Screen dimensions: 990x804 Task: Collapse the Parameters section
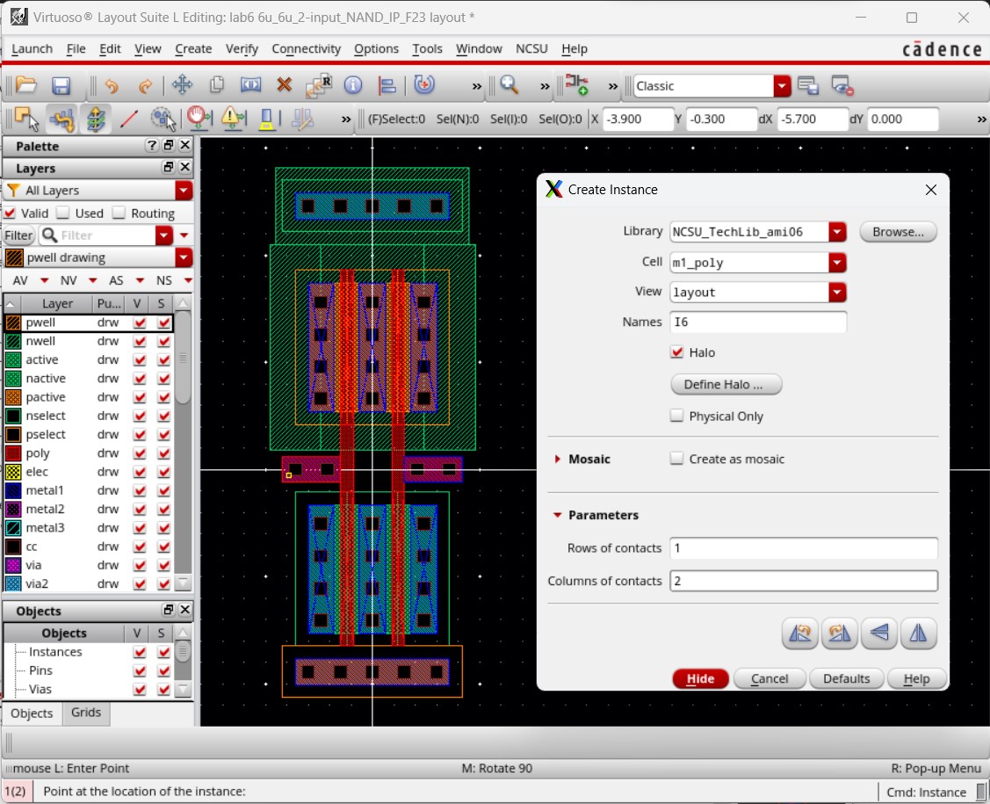pyautogui.click(x=558, y=516)
